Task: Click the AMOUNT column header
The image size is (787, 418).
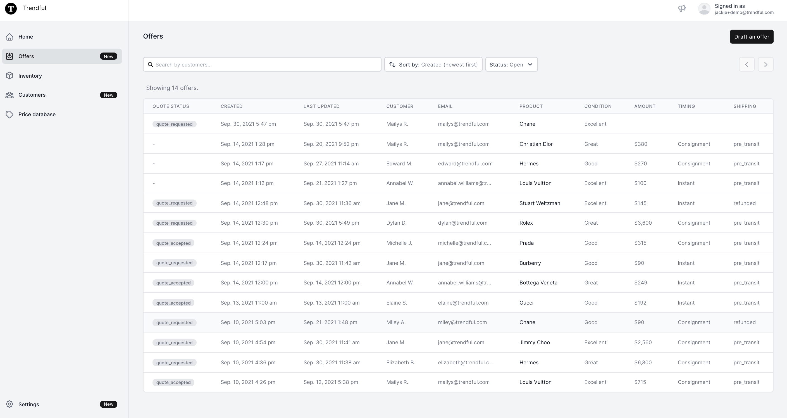Action: tap(645, 106)
